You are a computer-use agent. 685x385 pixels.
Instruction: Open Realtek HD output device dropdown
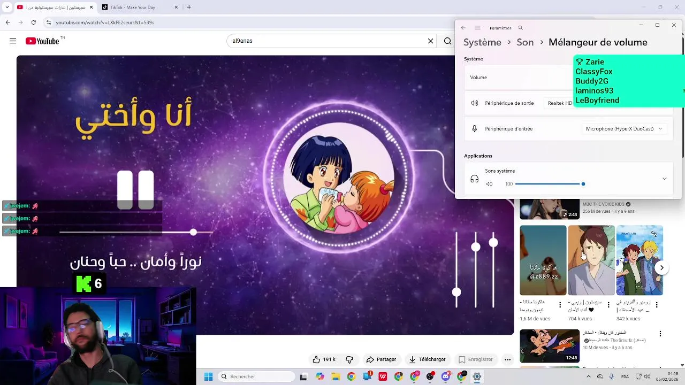[x=560, y=103]
